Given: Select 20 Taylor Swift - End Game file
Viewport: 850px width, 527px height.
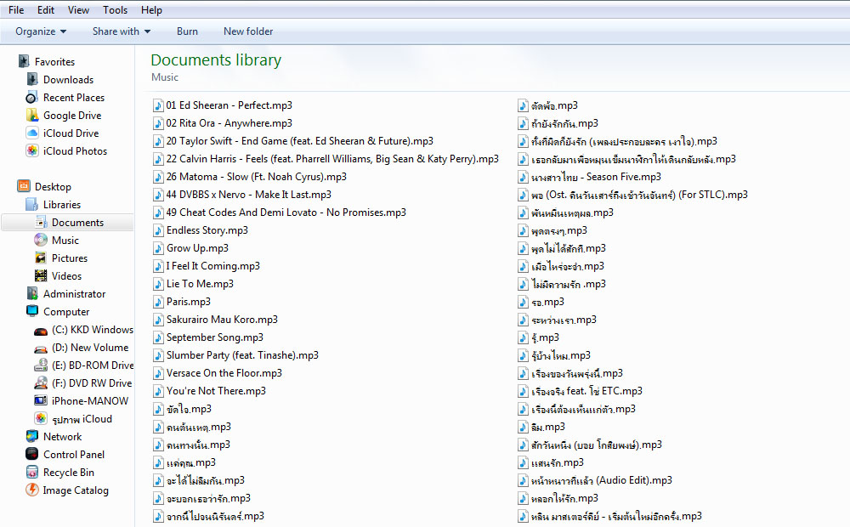Looking at the screenshot, I should click(293, 141).
